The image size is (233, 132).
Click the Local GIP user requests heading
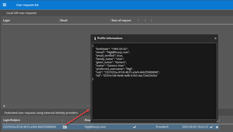21,13
